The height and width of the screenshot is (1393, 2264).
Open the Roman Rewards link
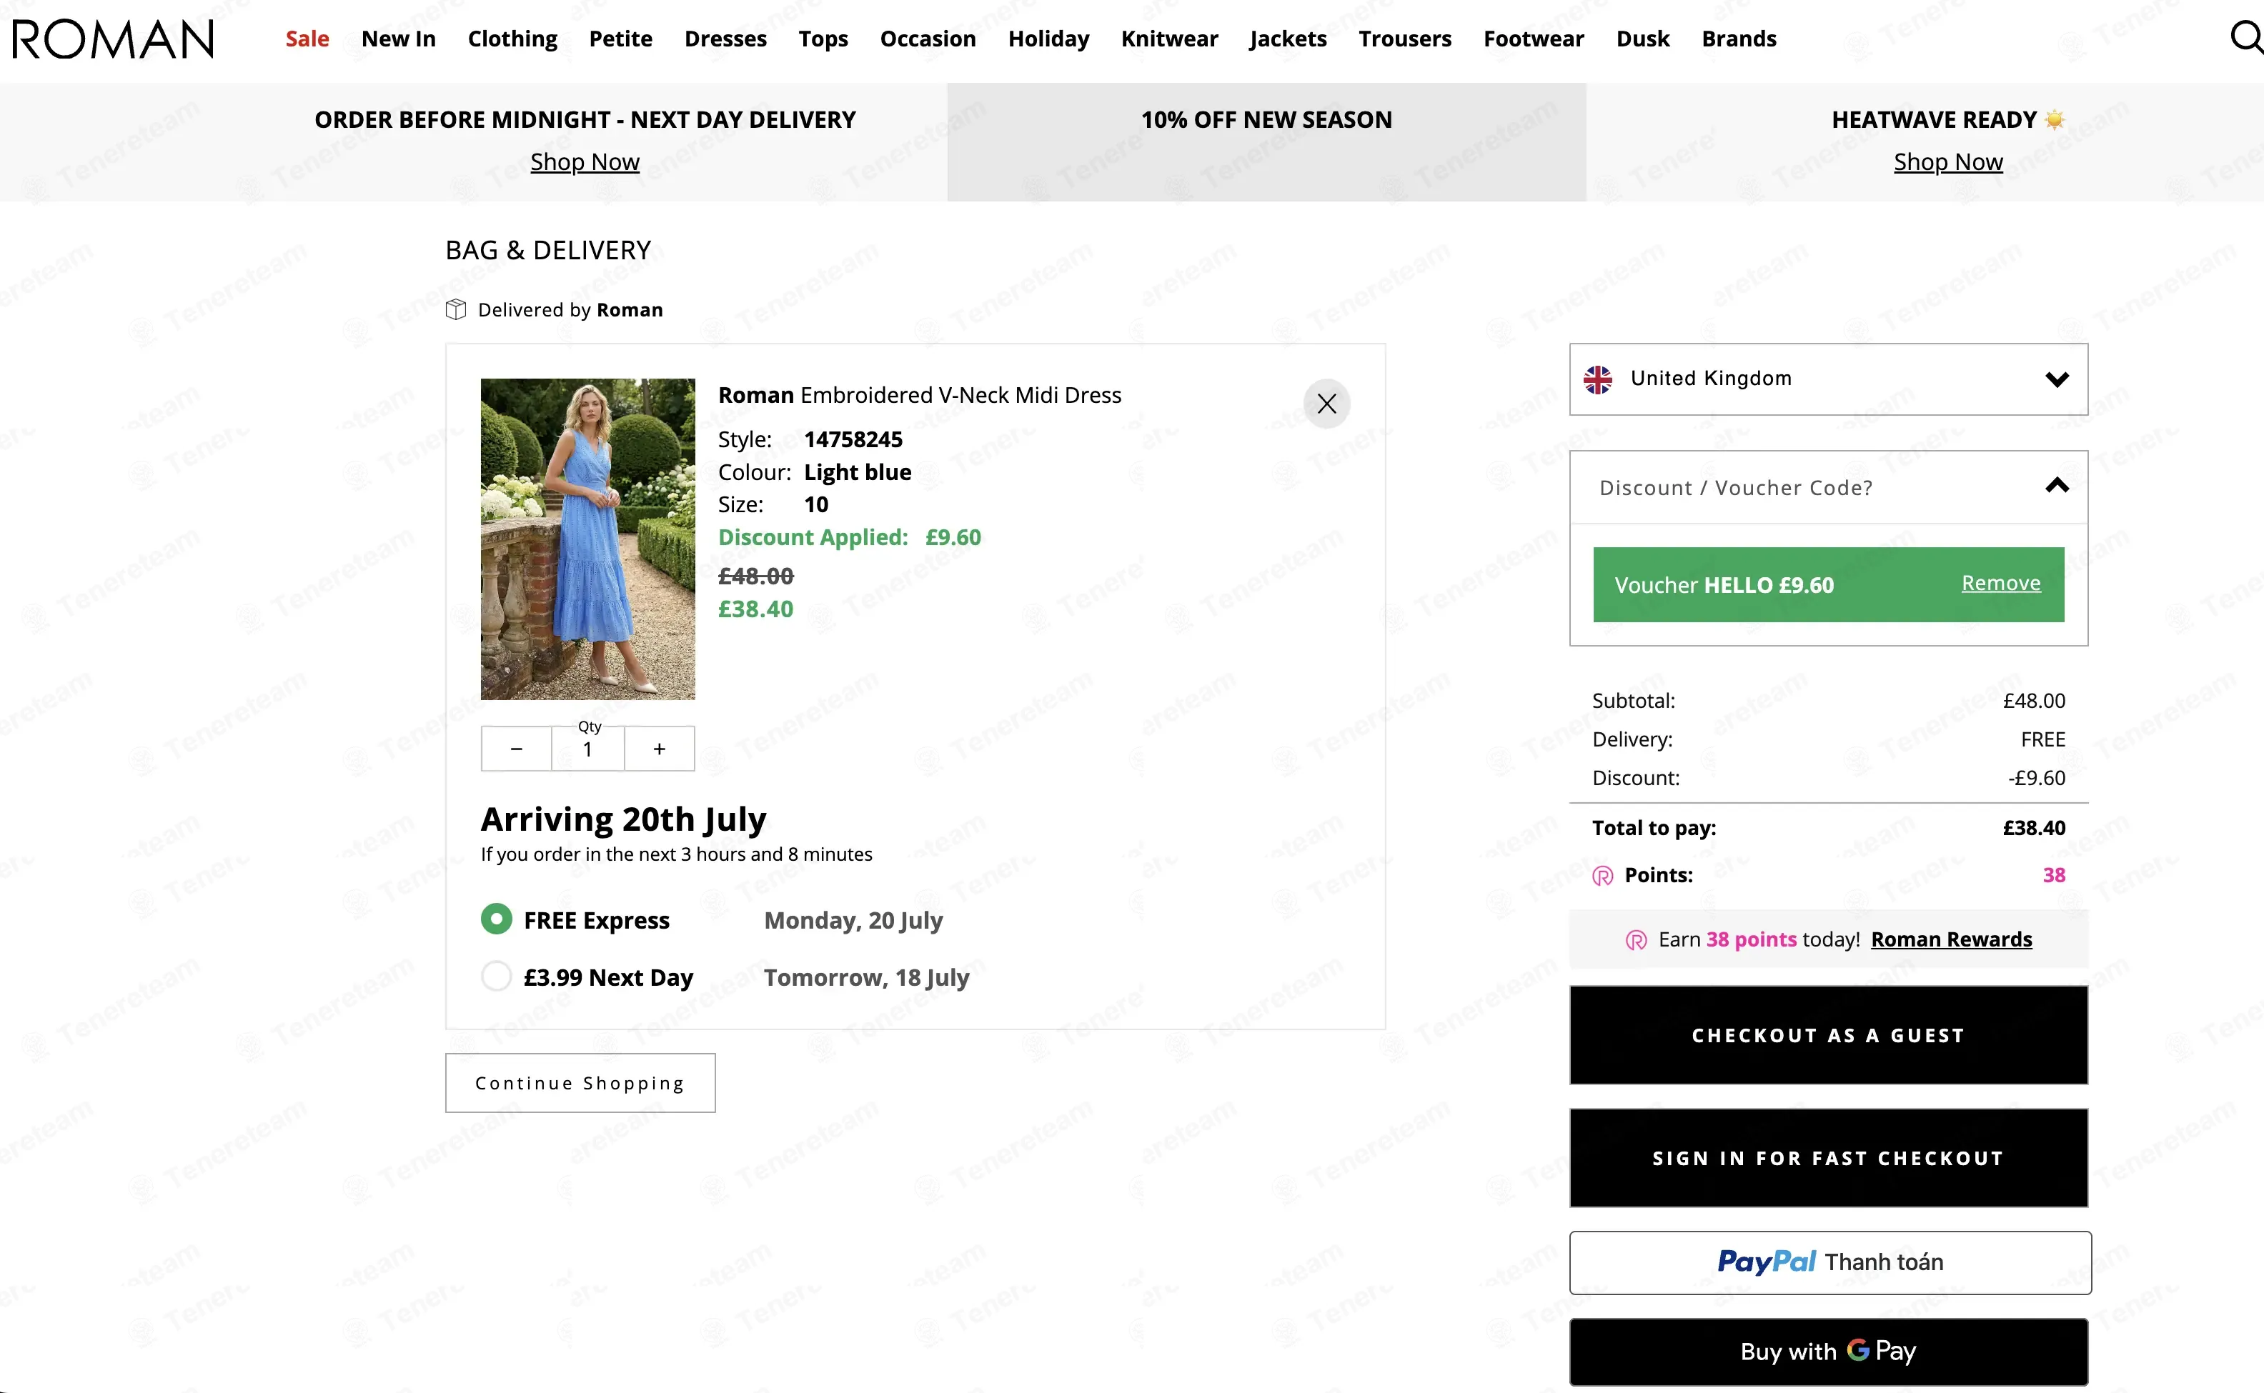click(1951, 939)
